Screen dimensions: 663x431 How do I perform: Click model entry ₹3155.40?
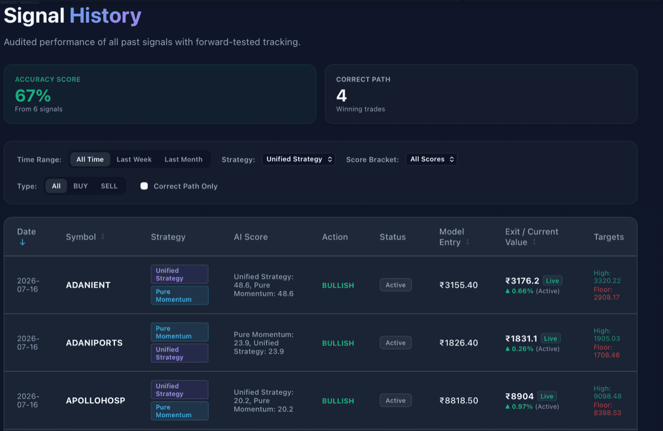(459, 285)
